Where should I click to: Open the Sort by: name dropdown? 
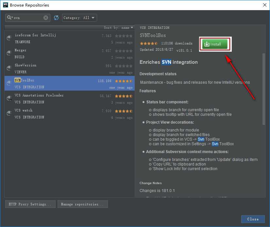pos(118,27)
